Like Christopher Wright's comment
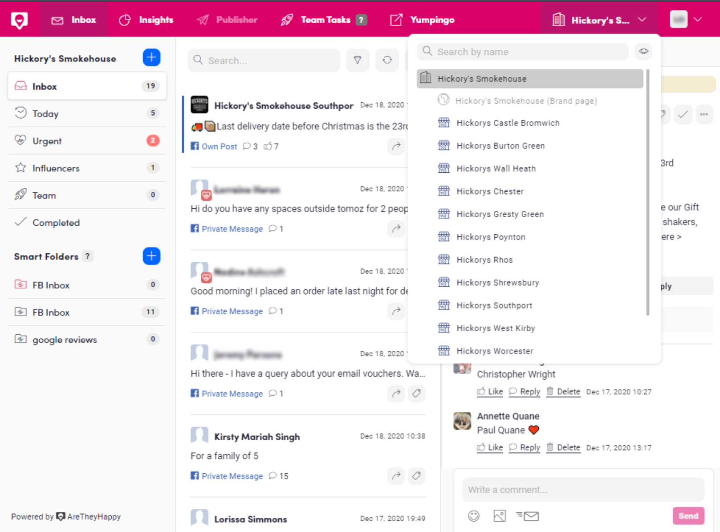 pyautogui.click(x=490, y=392)
